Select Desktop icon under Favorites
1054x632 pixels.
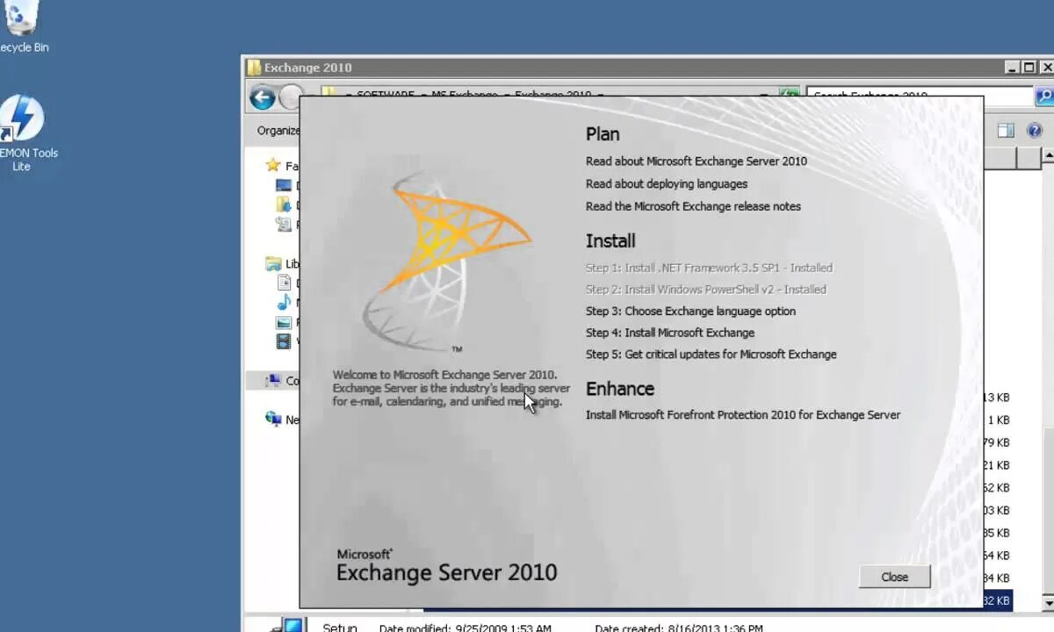point(284,185)
